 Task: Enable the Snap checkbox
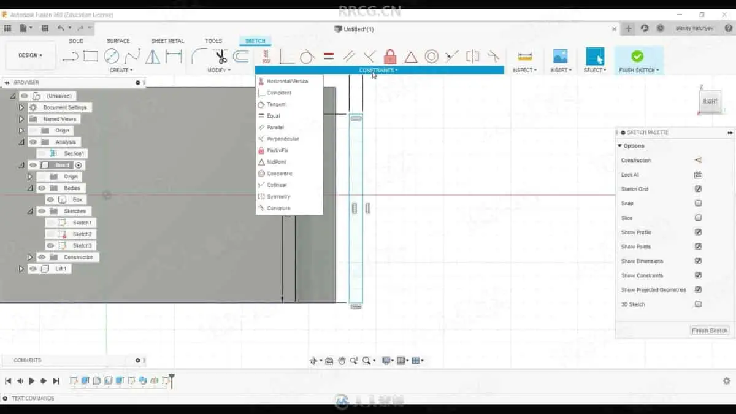coord(698,204)
